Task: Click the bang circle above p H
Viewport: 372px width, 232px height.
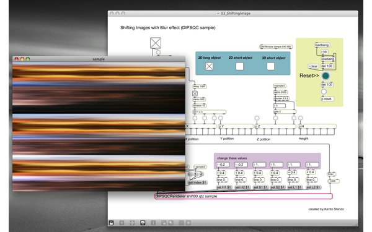Action: pyautogui.click(x=300, y=118)
